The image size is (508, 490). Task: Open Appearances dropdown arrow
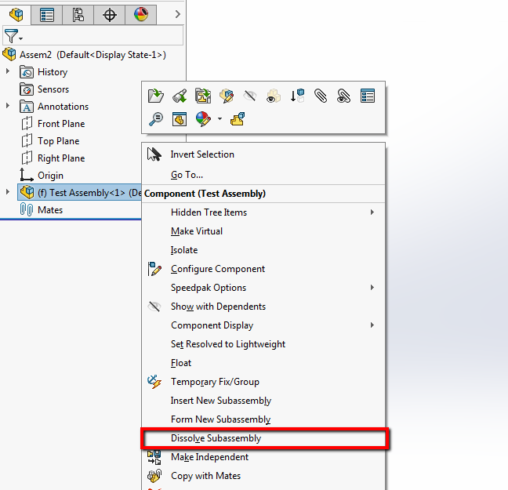click(220, 119)
